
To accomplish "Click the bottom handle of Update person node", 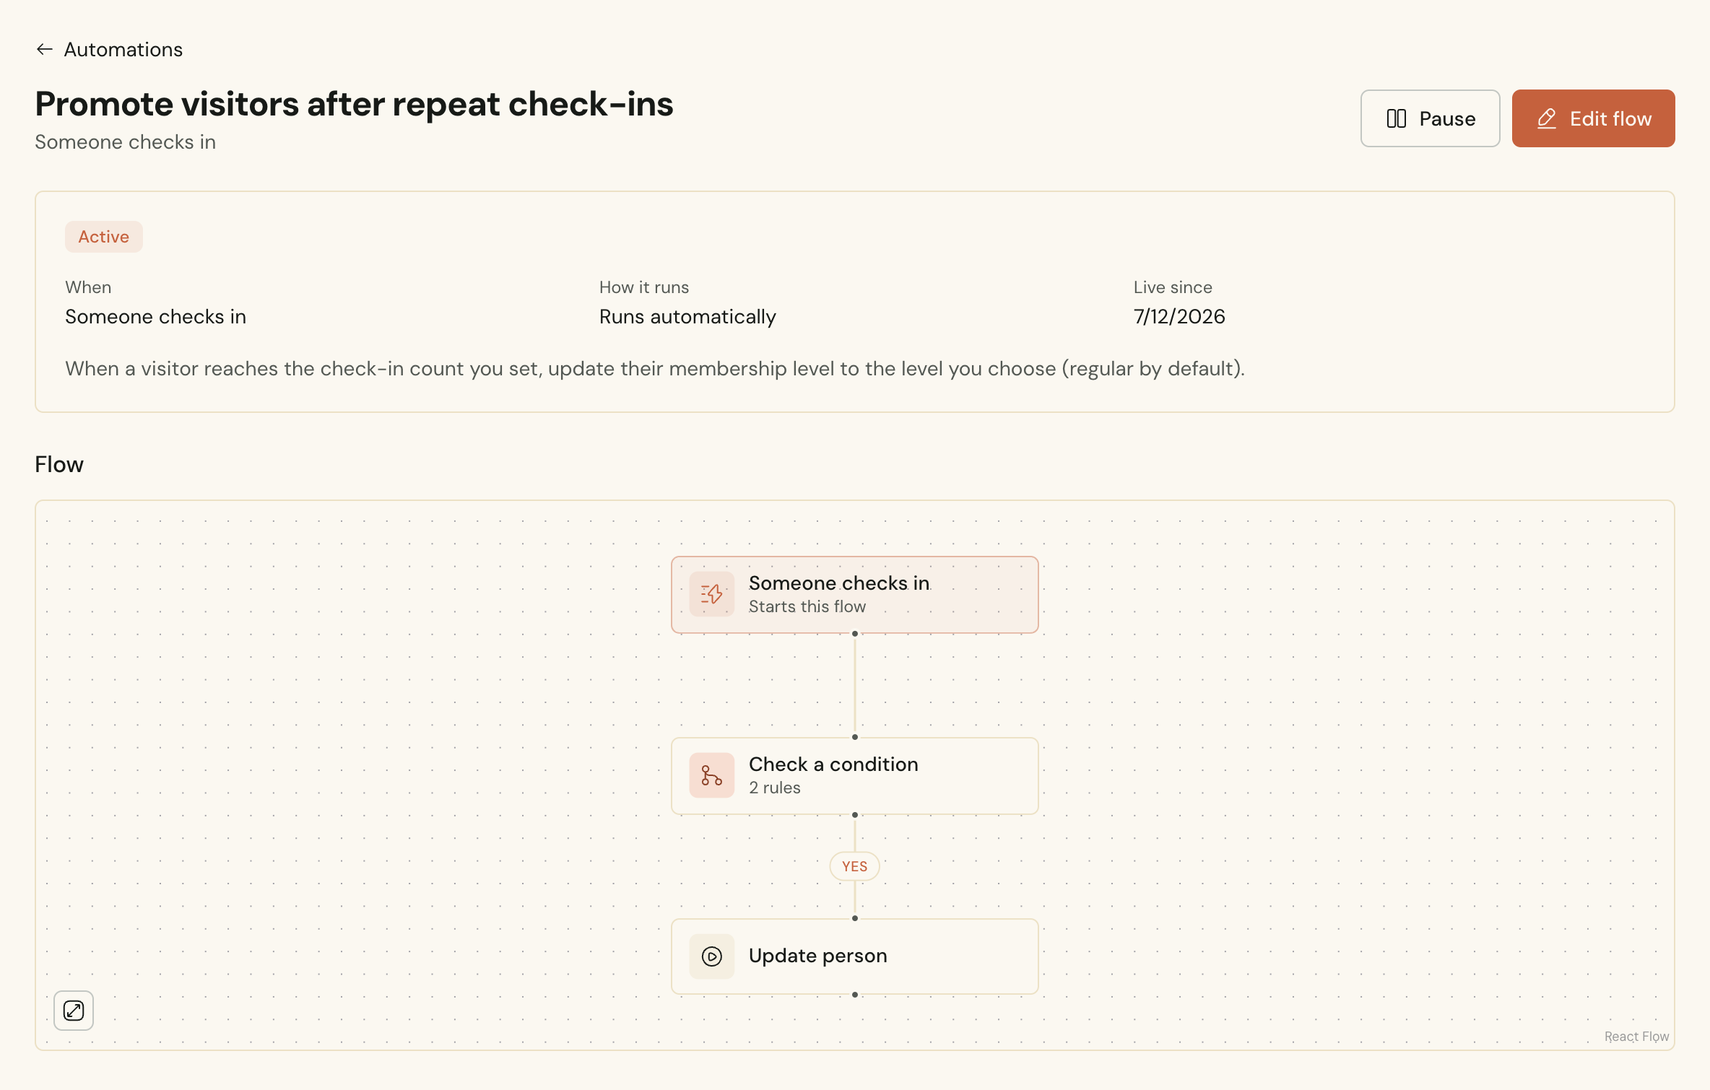I will pos(854,995).
